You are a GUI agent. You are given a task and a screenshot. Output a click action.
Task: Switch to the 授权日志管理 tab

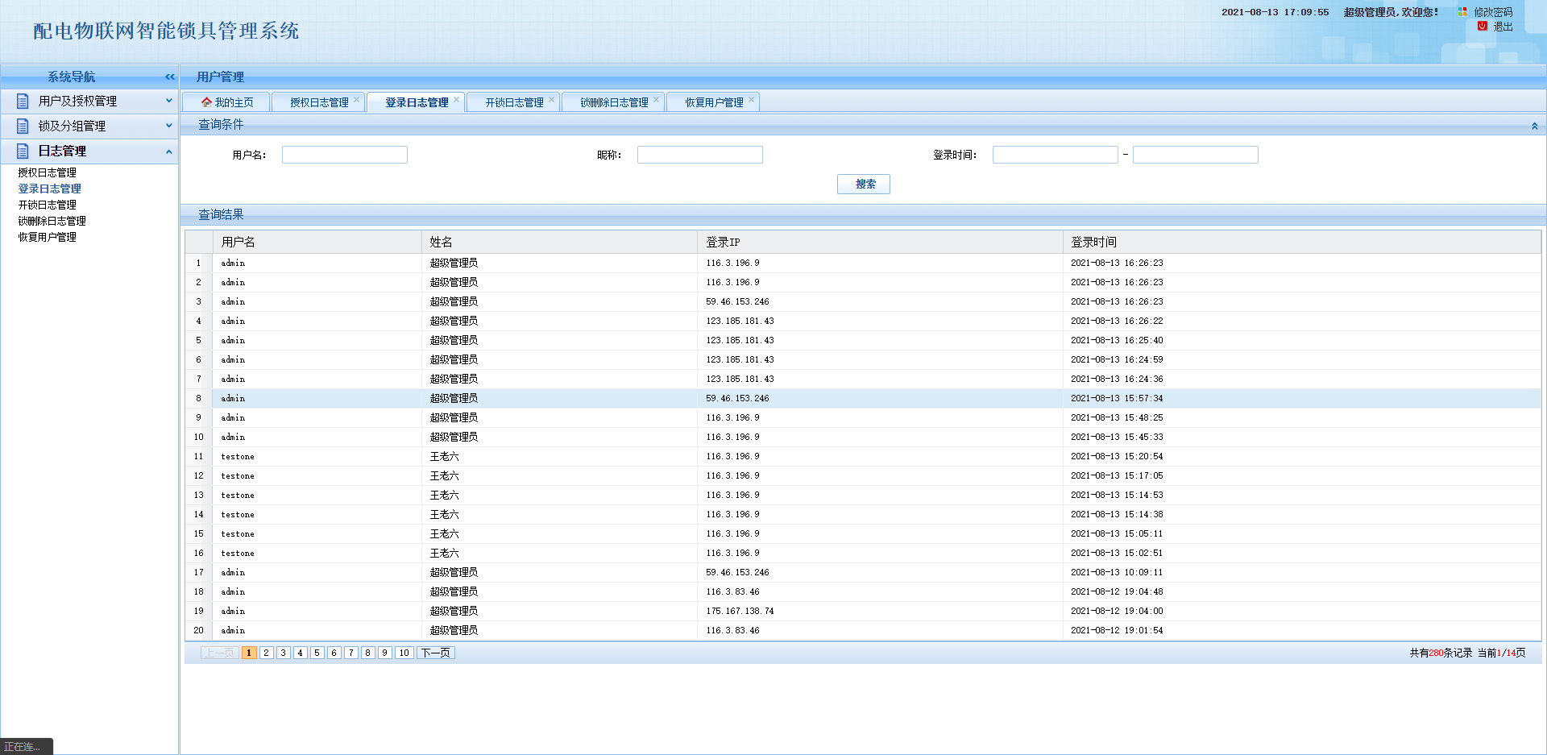(x=318, y=102)
